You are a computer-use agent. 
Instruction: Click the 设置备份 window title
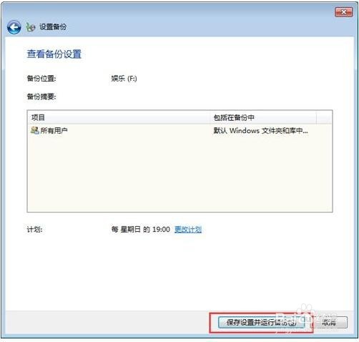click(53, 27)
